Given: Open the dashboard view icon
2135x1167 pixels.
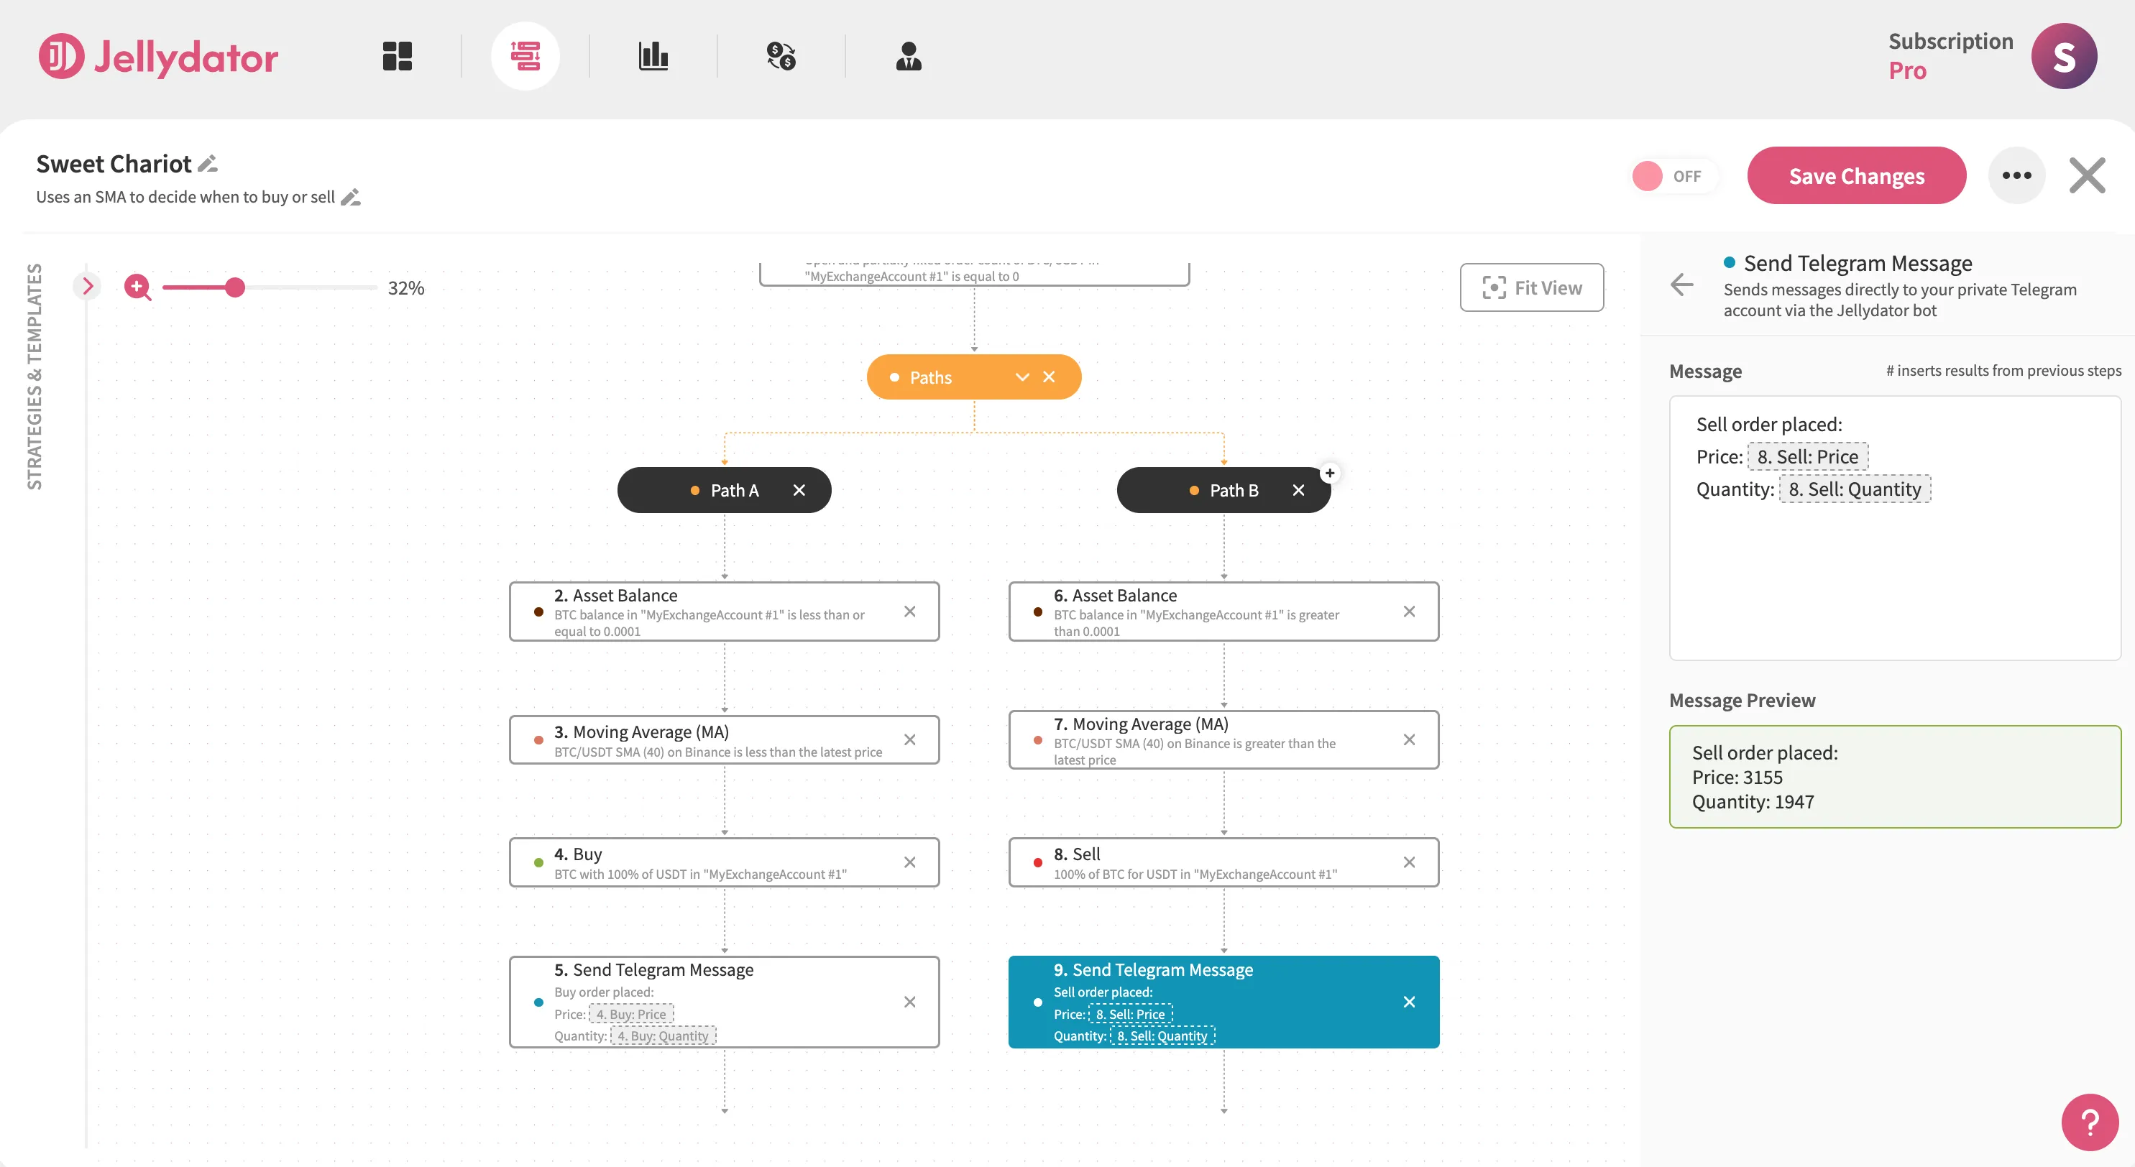Looking at the screenshot, I should [x=396, y=55].
